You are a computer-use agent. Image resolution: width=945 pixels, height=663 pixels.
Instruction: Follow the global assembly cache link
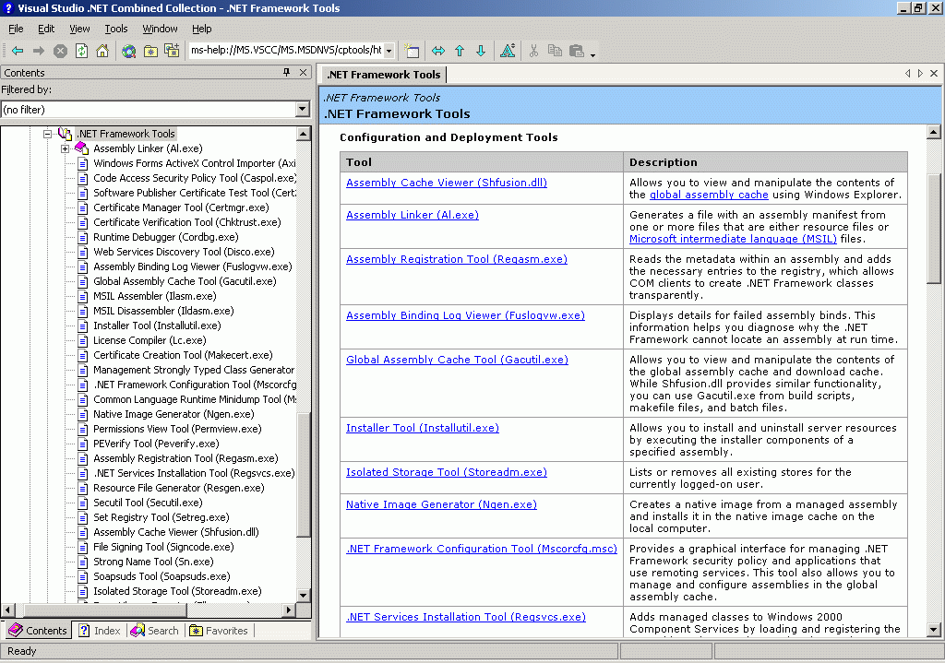709,195
